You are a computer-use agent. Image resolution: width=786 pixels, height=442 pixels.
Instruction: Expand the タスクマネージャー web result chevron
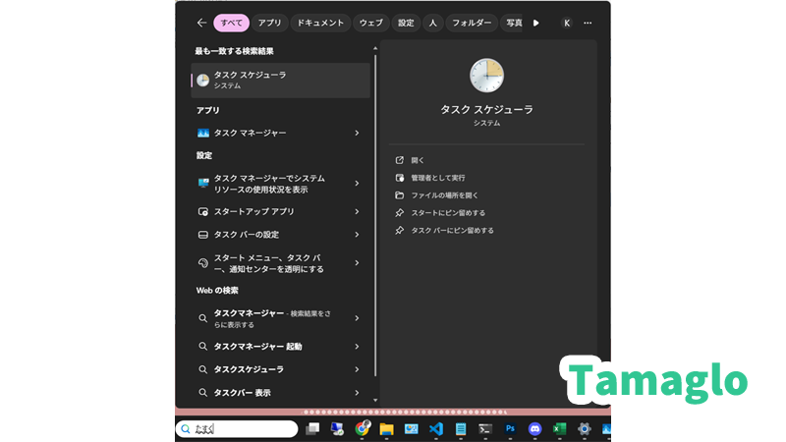[x=357, y=318]
